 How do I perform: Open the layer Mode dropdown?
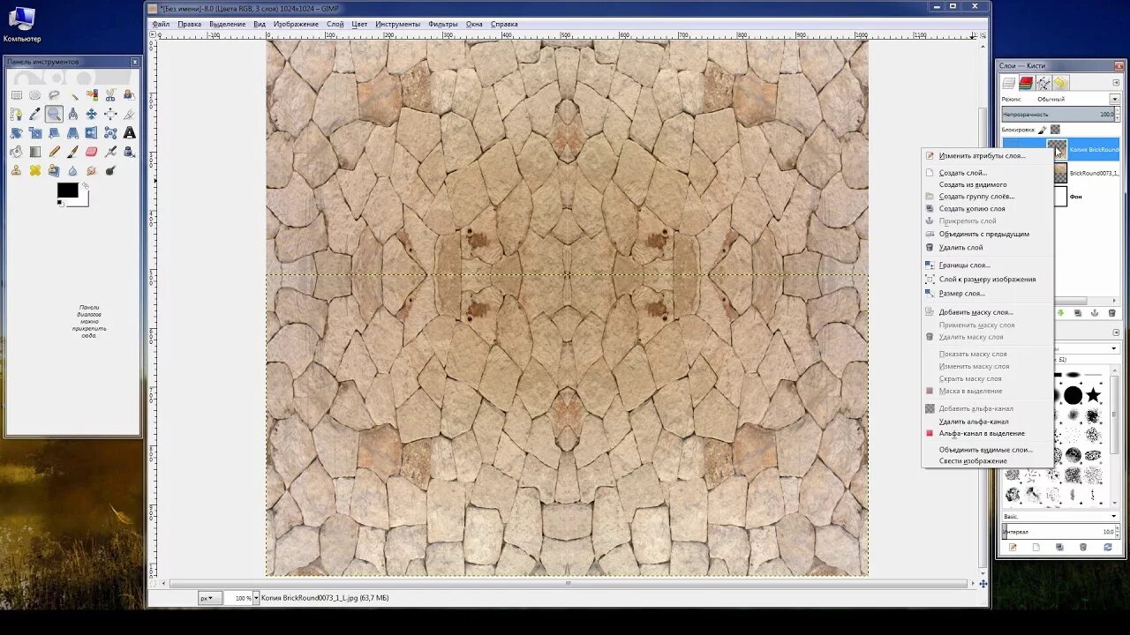click(x=1115, y=99)
